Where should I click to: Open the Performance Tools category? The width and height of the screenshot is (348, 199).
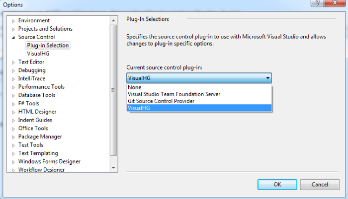tap(41, 87)
